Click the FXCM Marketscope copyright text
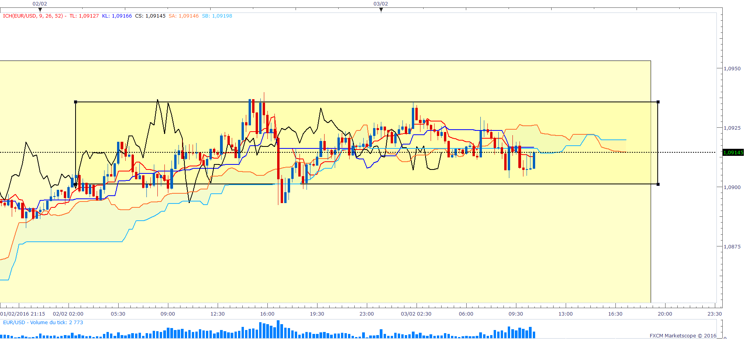 tap(683, 335)
